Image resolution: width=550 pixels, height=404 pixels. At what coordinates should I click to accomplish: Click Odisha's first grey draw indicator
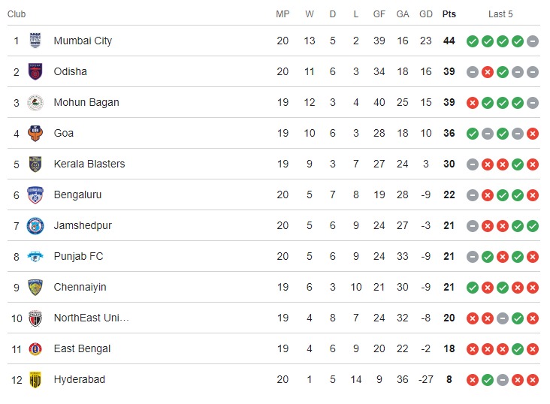point(472,72)
